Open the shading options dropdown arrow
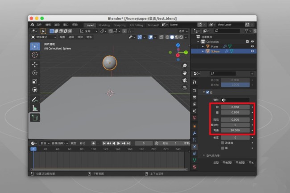This screenshot has height=193, width=290. tap(186, 37)
